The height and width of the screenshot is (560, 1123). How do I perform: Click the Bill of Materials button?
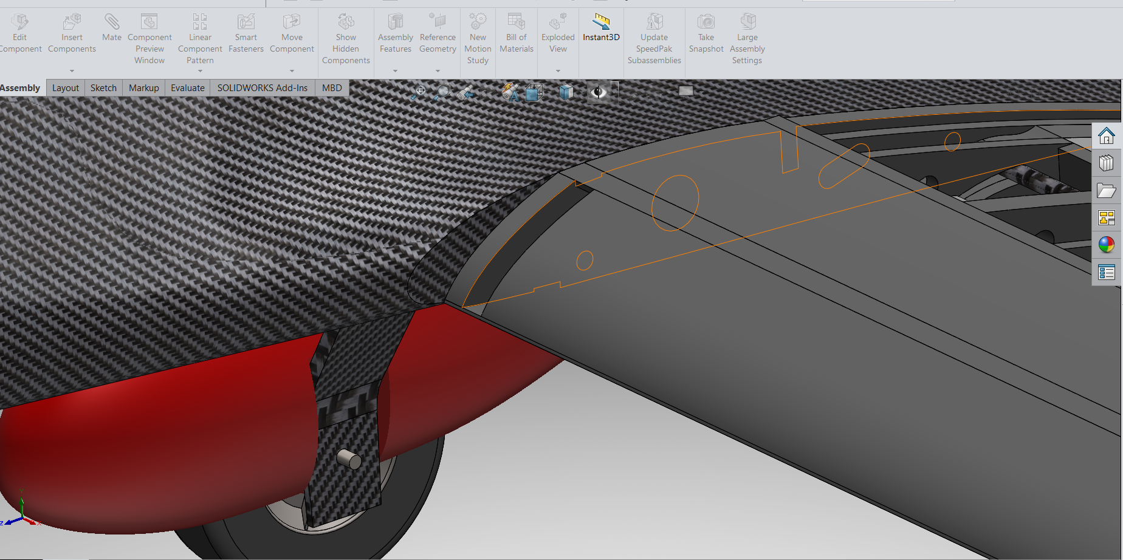(x=516, y=33)
